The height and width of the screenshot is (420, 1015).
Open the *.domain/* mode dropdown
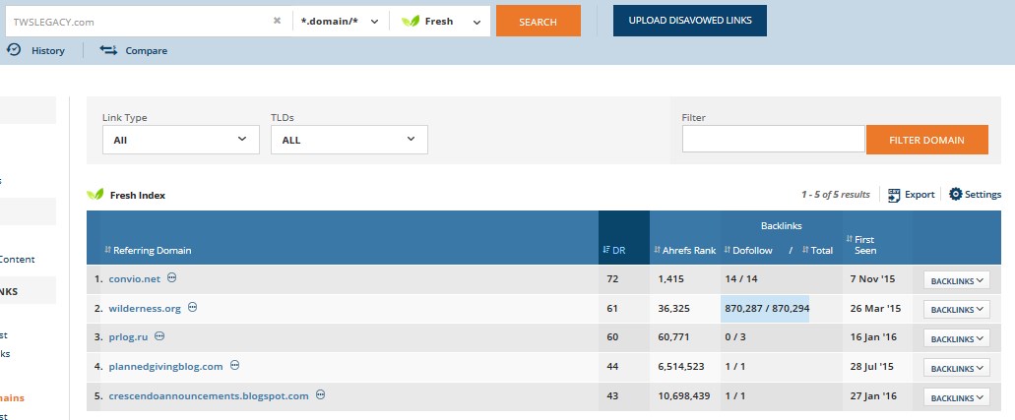340,22
